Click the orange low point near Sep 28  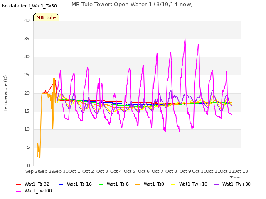coord(40,157)
